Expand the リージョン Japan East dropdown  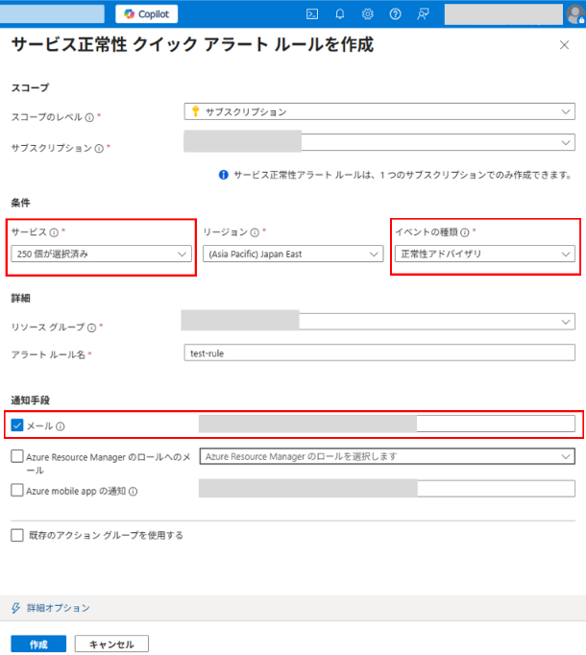click(x=293, y=254)
